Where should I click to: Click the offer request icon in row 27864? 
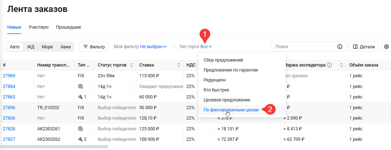(80, 86)
